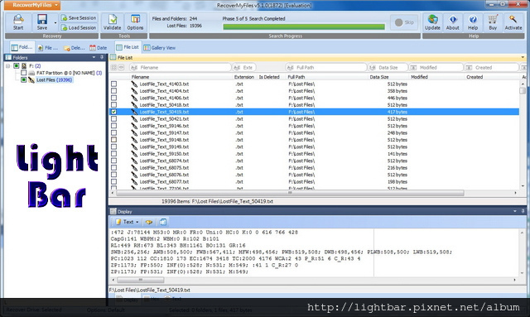Check LostFile_Text_50418.txt checkbox

(114, 105)
